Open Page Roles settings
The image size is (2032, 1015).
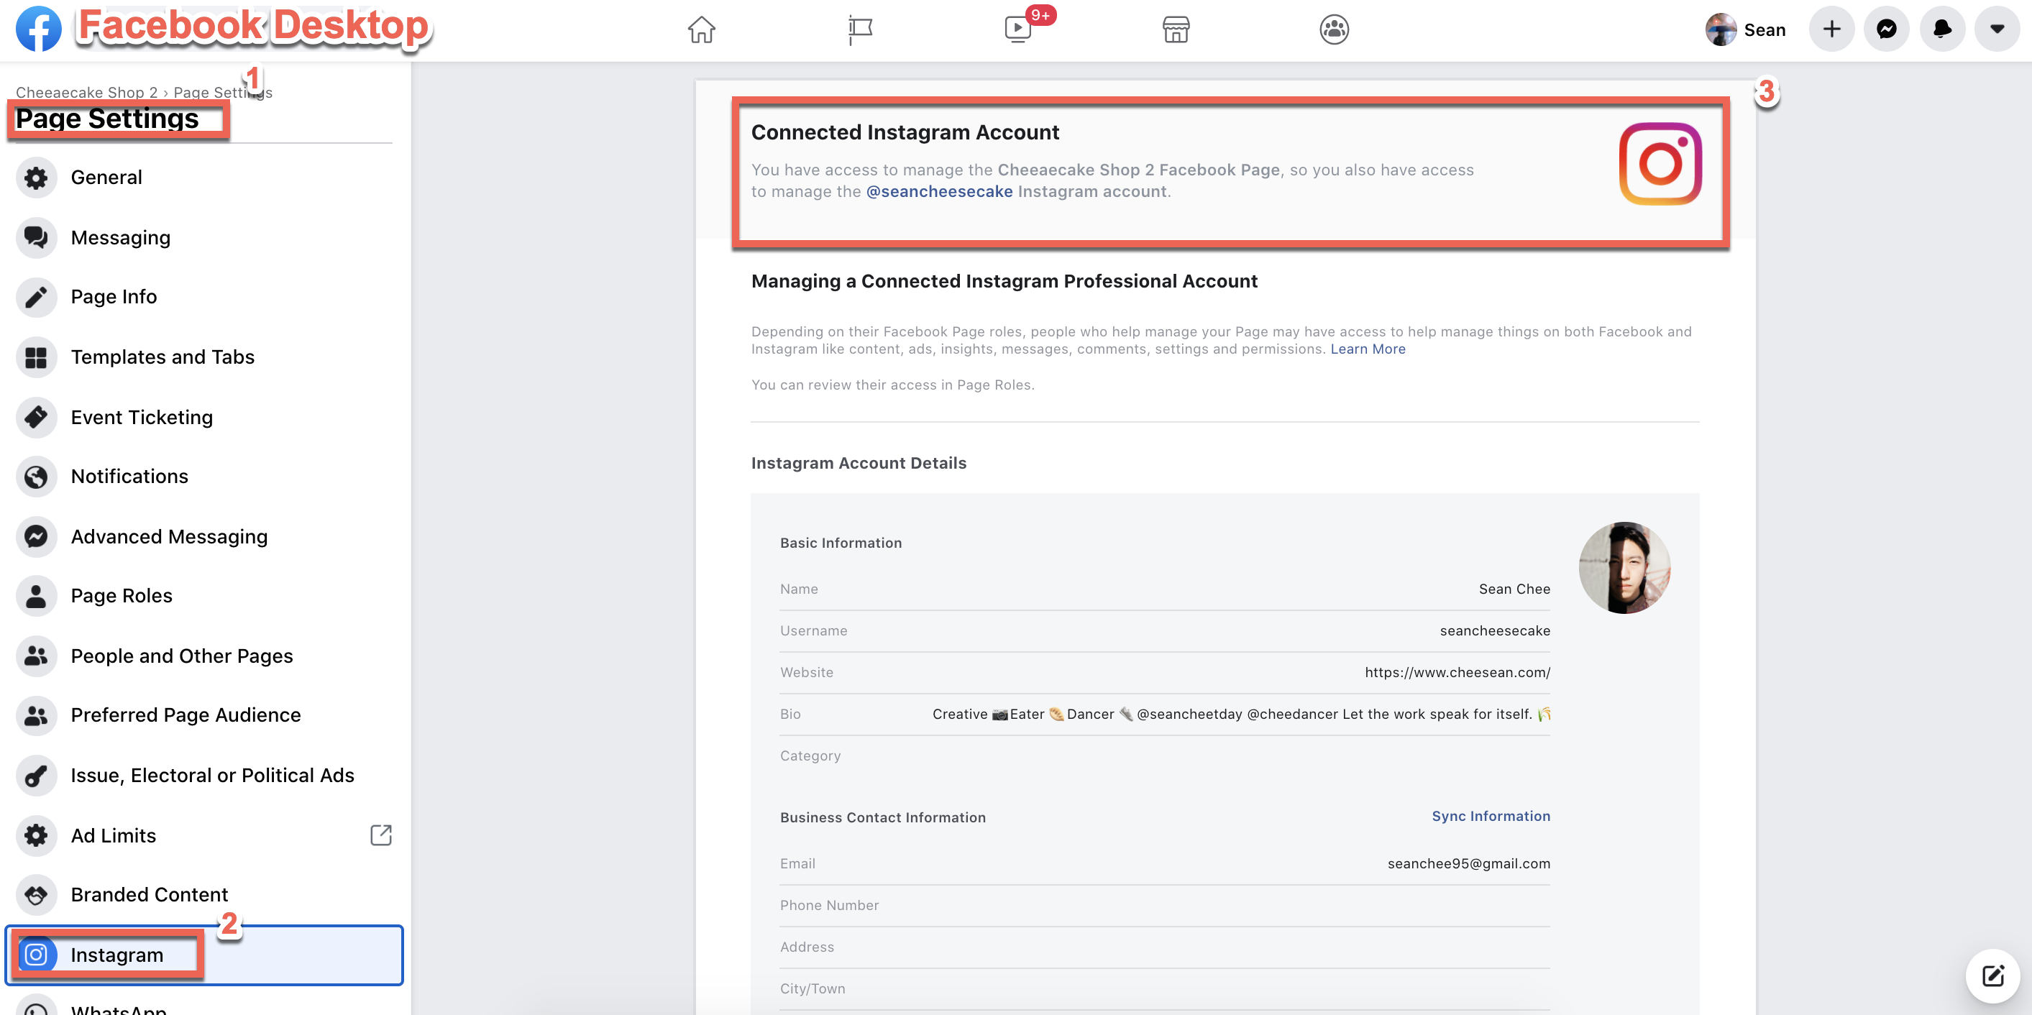click(122, 595)
